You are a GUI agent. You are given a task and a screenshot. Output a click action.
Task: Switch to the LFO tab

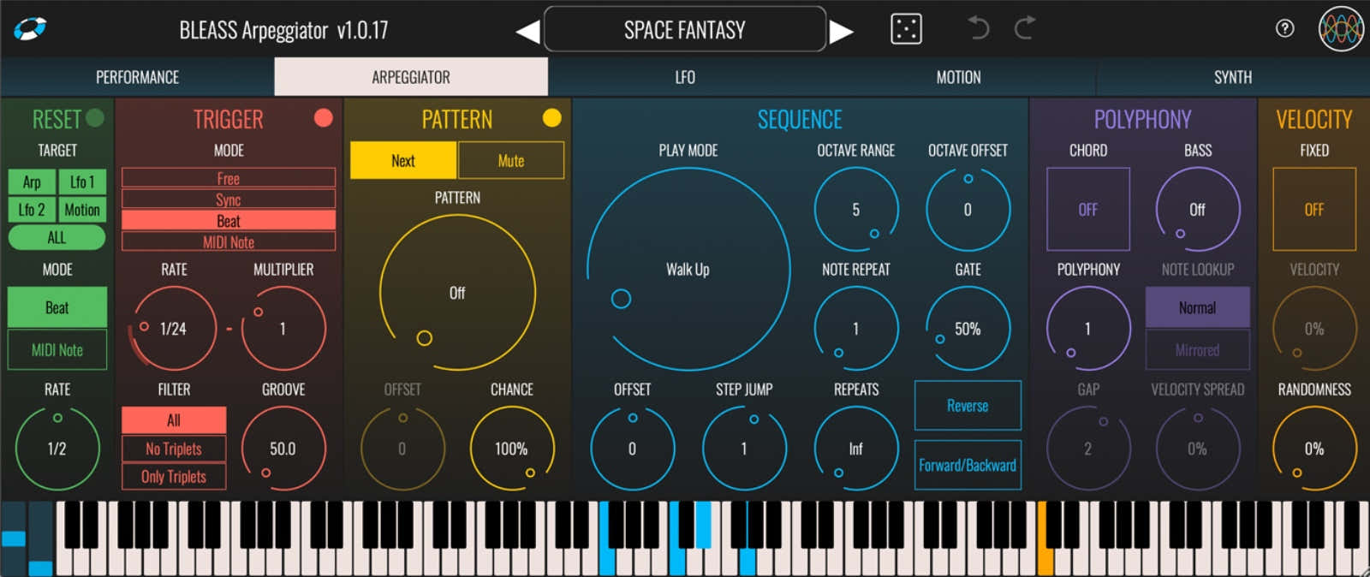[x=685, y=77]
